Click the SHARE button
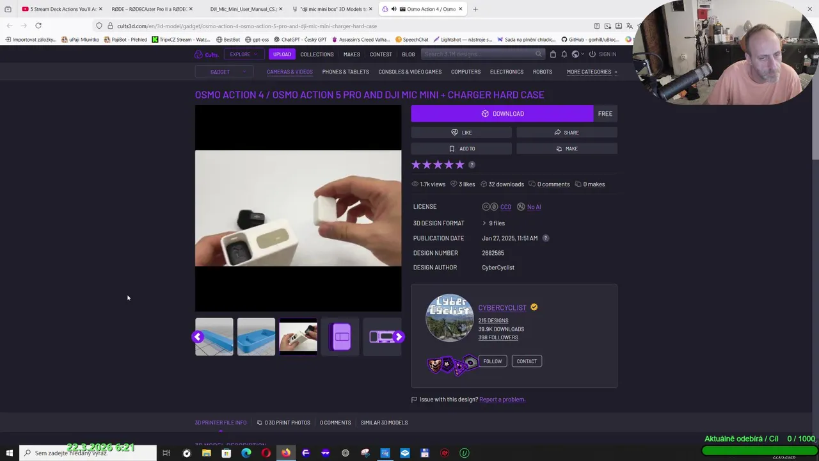 tap(567, 133)
